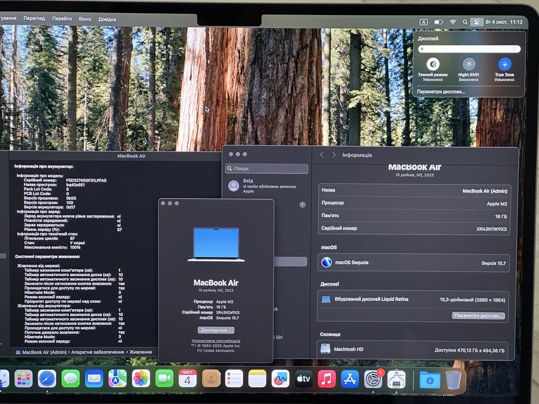
Task: Click the 'Максимальна ємність: 100%' line
Action: pos(52,247)
